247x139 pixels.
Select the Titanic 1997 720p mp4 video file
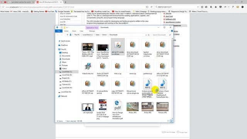point(88,50)
